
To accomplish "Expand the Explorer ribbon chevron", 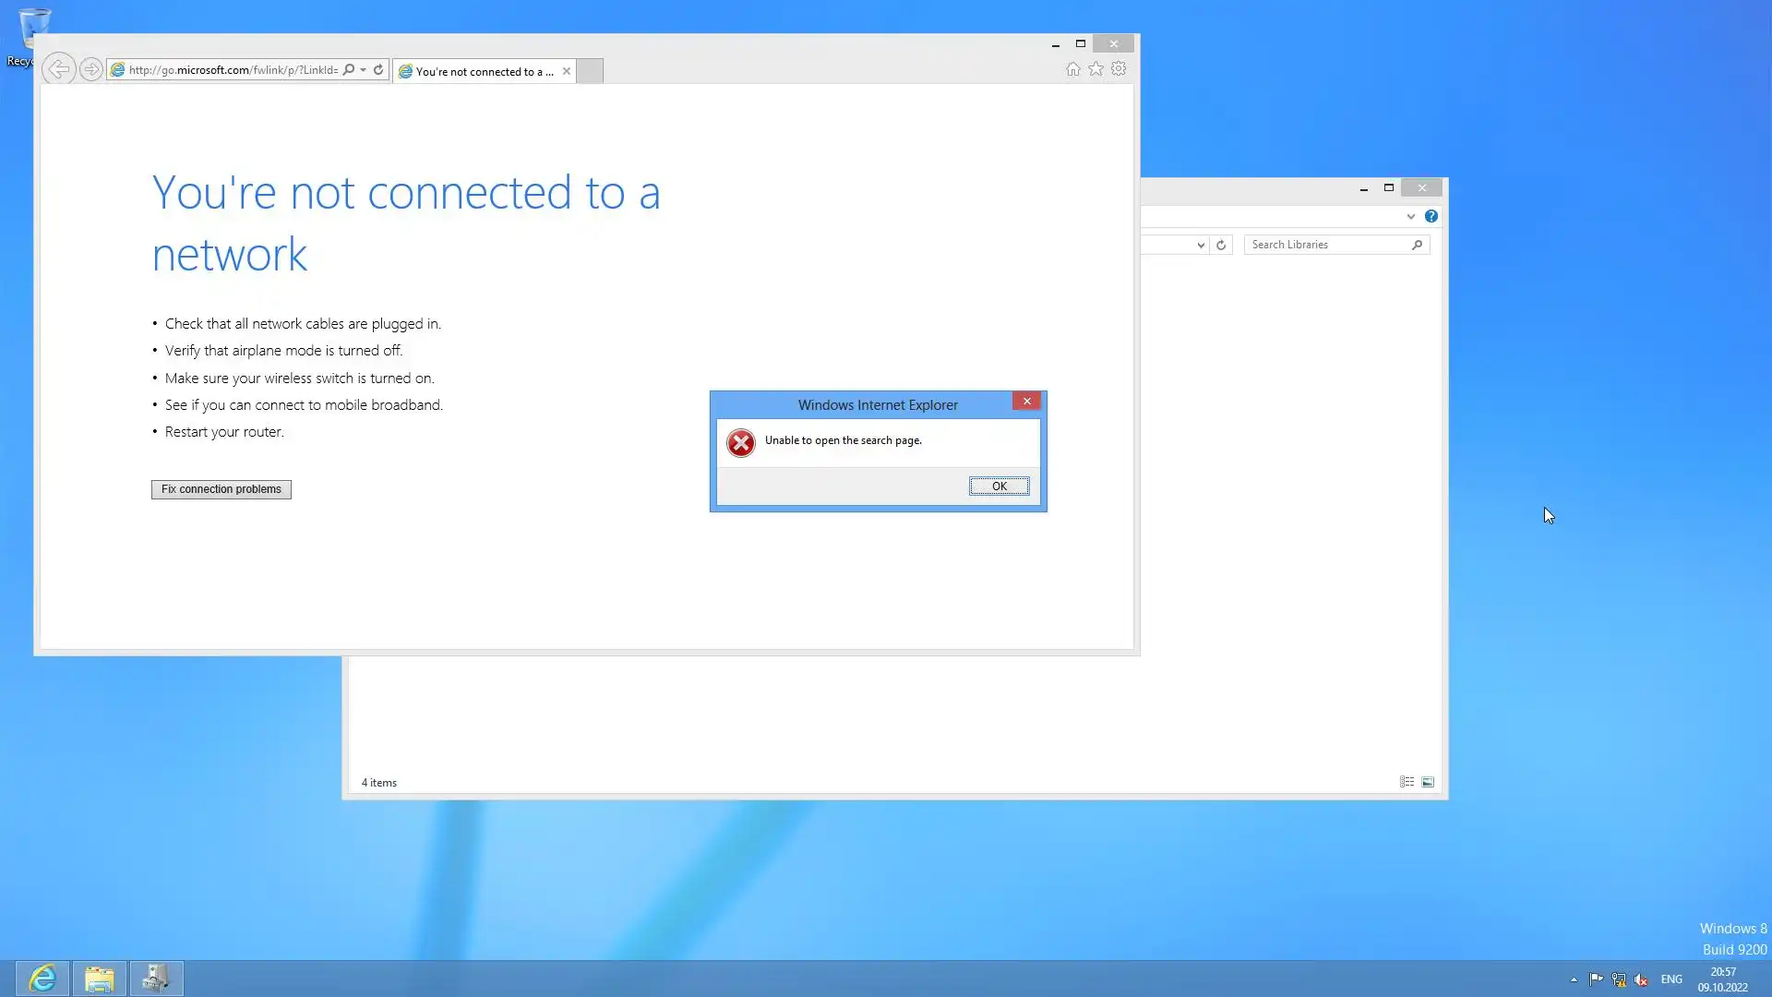I will pos(1410,216).
